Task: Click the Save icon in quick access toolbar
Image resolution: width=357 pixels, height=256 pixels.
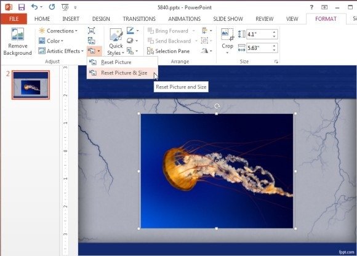Action: [22, 7]
